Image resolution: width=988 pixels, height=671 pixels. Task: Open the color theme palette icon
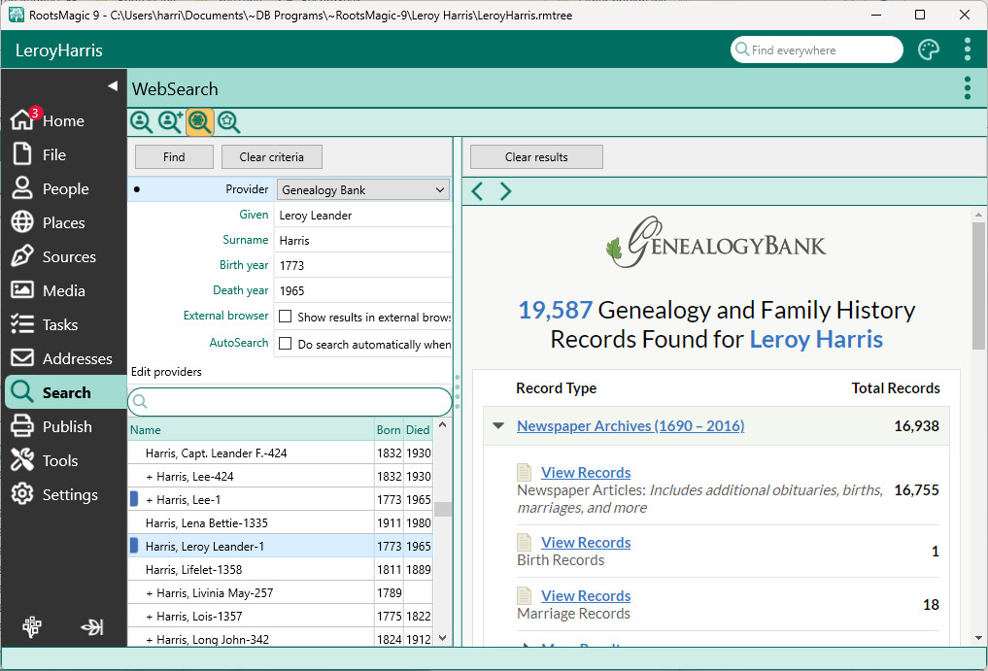pyautogui.click(x=929, y=50)
